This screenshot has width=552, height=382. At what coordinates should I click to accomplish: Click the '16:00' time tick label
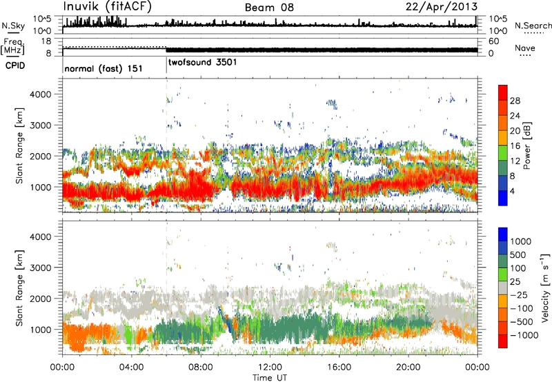[x=339, y=368]
